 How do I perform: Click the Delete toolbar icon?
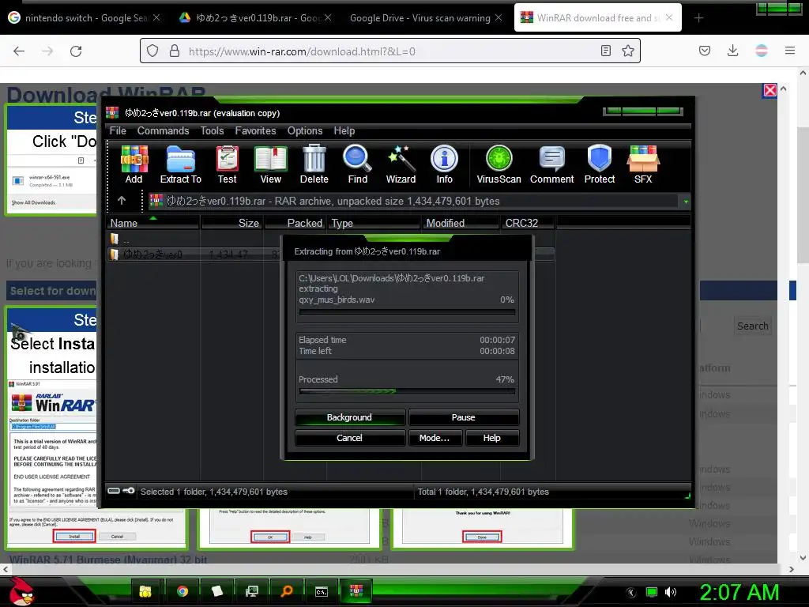point(314,164)
